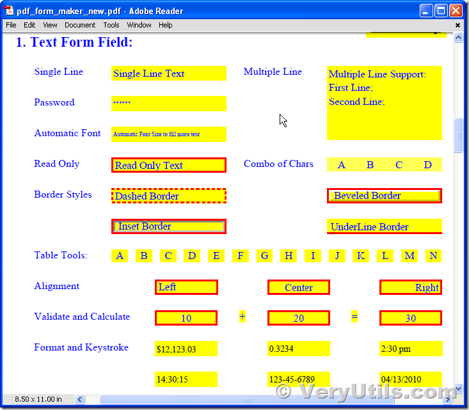469x410 pixels.
Task: Click the 123-45-6789 field
Action: (x=299, y=379)
